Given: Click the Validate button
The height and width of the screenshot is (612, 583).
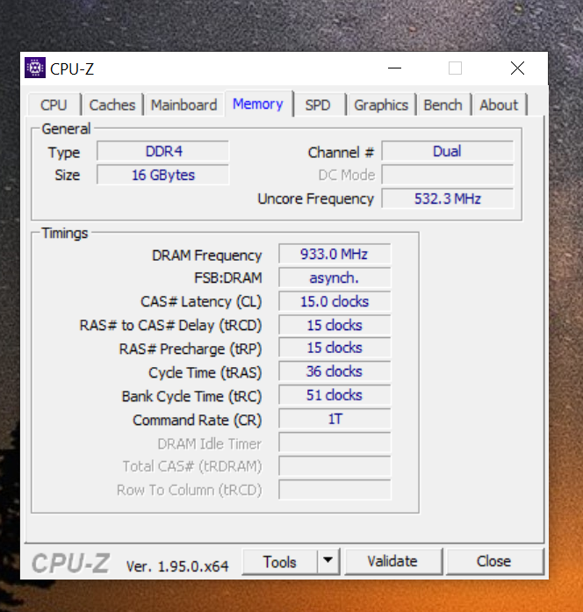Looking at the screenshot, I should [393, 561].
